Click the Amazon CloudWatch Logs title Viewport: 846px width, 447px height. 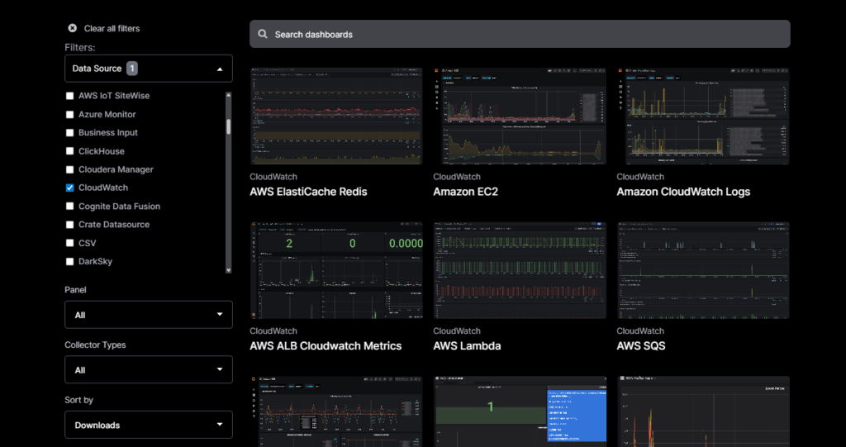click(x=683, y=192)
